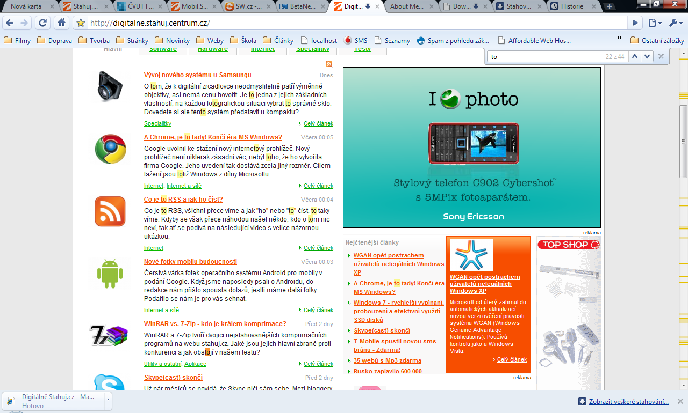Click the Go arrow beside the address bar
This screenshot has height=413, width=688.
[x=635, y=23]
